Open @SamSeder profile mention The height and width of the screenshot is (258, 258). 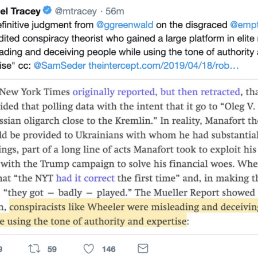point(60,66)
